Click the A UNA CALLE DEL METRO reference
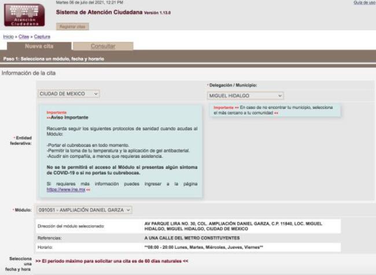 coord(191,237)
